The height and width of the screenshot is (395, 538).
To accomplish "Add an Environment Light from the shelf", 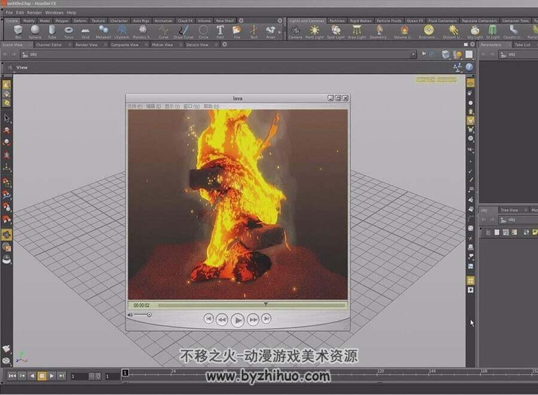I will coord(427,32).
